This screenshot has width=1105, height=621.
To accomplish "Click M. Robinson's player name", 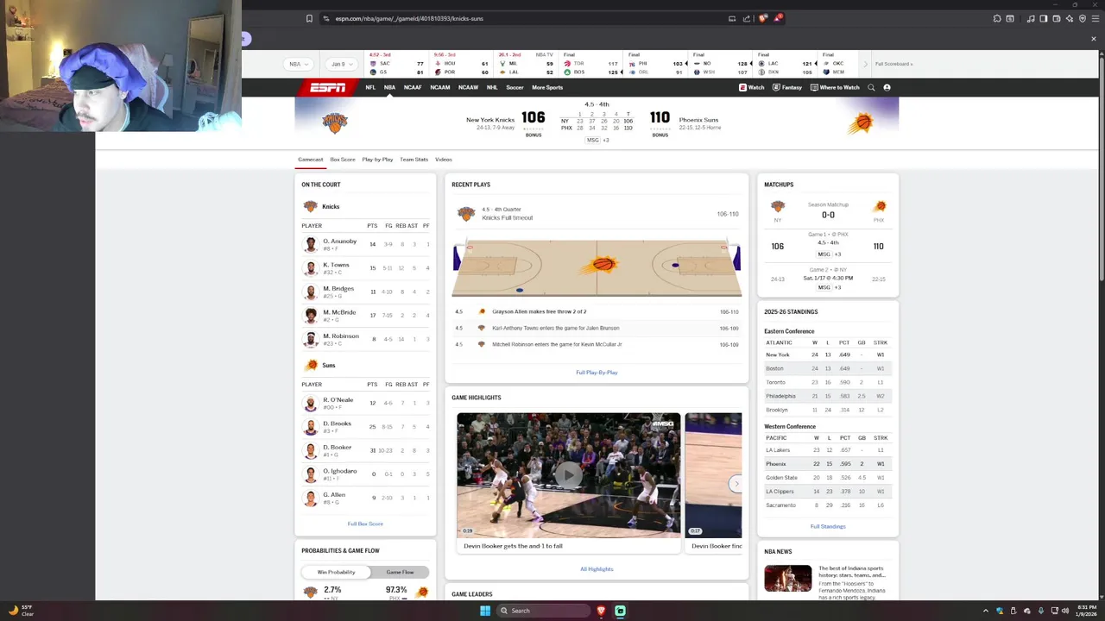I will (341, 336).
